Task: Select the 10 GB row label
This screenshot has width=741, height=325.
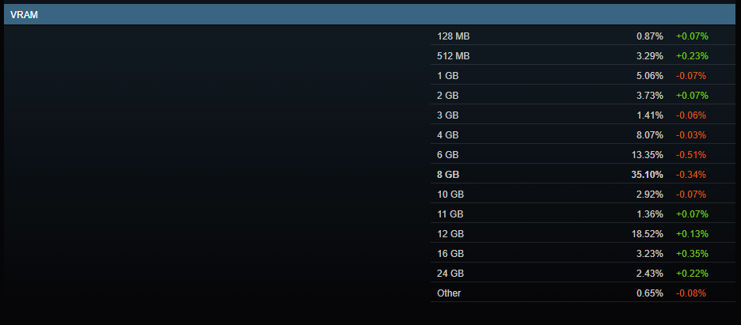Action: 450,195
